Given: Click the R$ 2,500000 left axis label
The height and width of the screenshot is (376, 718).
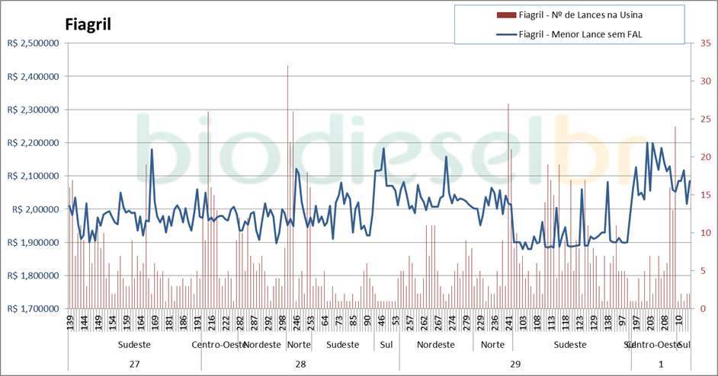Looking at the screenshot, I should (x=33, y=44).
